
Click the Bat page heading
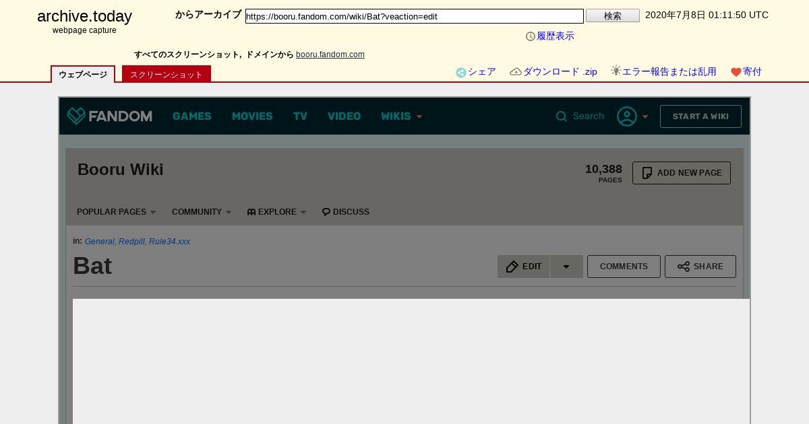[x=92, y=266]
